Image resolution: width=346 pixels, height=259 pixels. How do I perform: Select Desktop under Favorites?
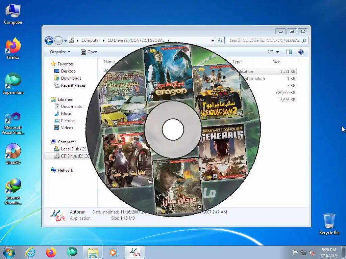(x=65, y=71)
